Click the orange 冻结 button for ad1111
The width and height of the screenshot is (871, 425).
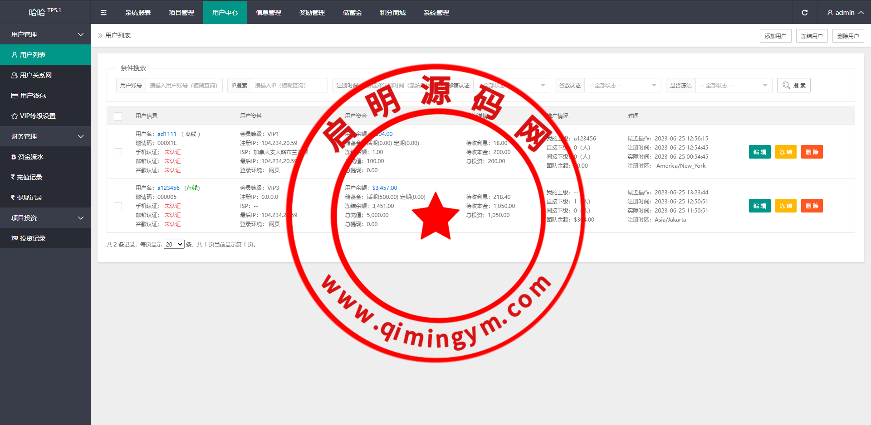785,152
